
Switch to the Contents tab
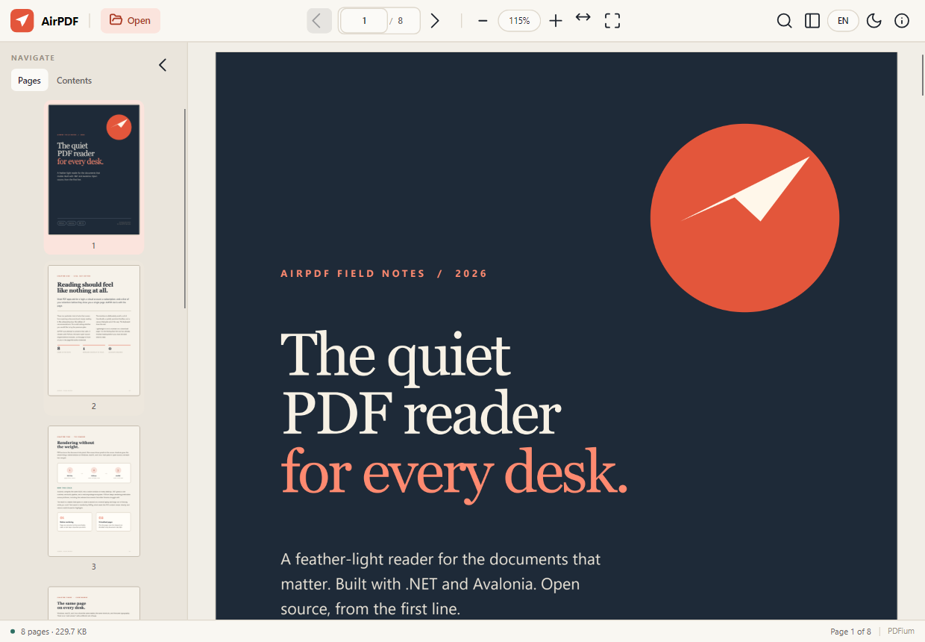pos(75,80)
